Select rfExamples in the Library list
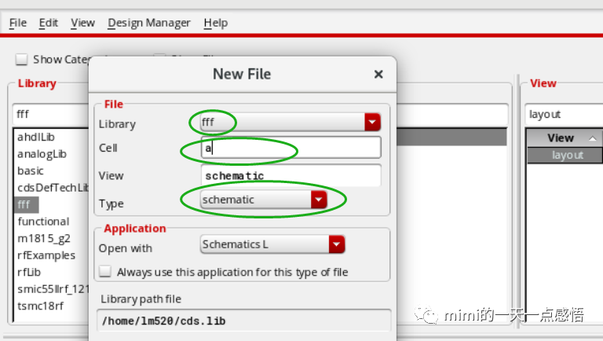Screen dimensions: 603x341 point(46,255)
